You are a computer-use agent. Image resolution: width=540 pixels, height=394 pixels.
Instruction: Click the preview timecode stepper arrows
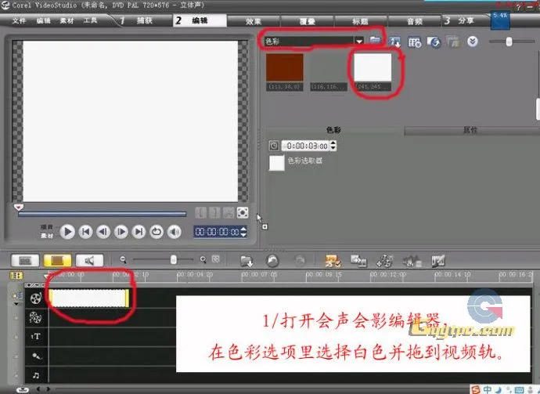tap(243, 232)
